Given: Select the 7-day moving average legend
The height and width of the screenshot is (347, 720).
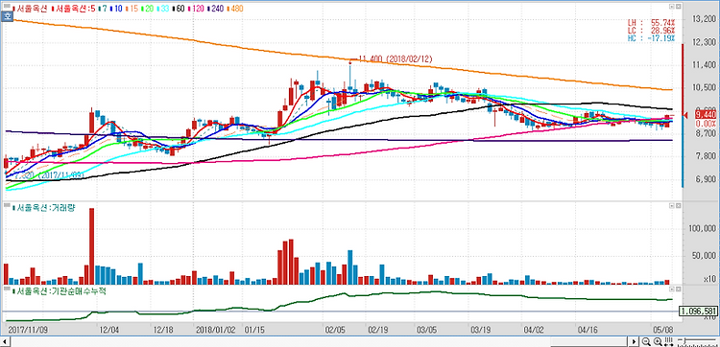Looking at the screenshot, I should tap(104, 9).
